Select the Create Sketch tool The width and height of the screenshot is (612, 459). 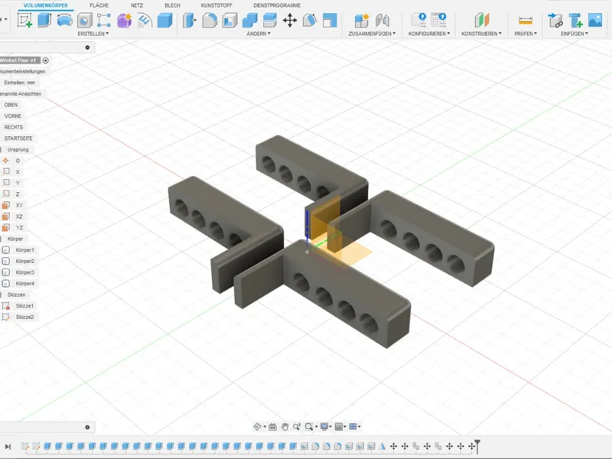pos(24,21)
